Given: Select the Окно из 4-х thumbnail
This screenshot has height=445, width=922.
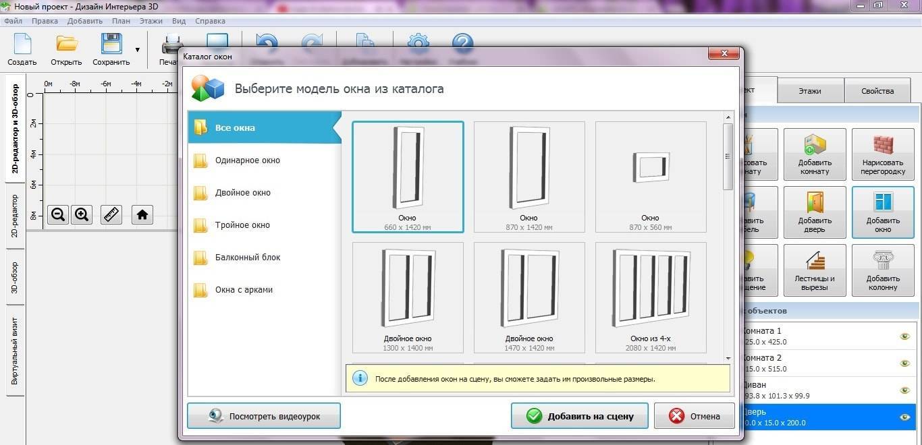Looking at the screenshot, I should [x=651, y=297].
